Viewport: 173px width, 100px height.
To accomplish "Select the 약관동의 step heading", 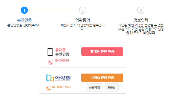I will point(82,20).
